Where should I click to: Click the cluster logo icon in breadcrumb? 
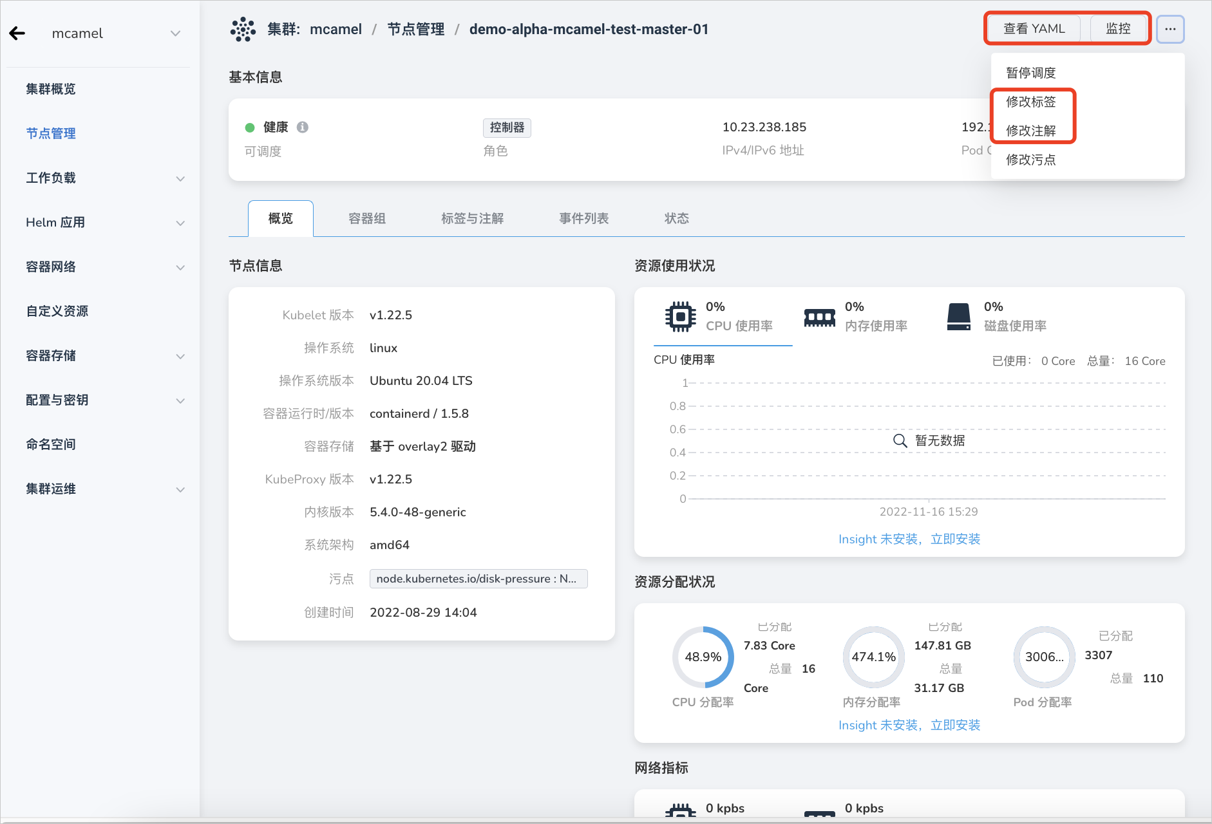tap(243, 30)
